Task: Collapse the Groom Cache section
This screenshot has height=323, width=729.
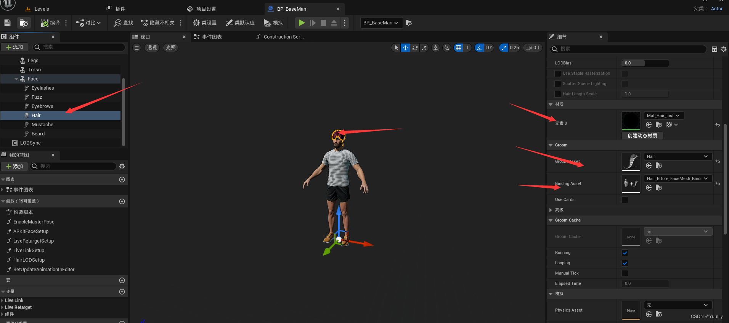Action: pos(551,220)
